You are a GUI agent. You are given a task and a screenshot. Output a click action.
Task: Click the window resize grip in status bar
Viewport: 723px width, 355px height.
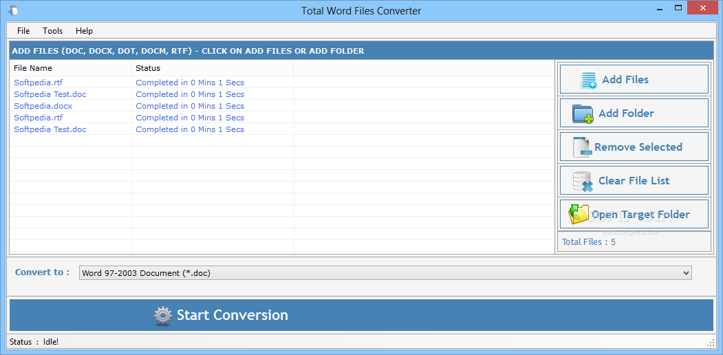pyautogui.click(x=711, y=343)
